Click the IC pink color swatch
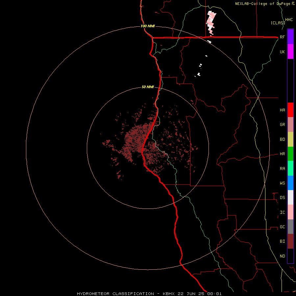This screenshot has height=296, width=296. (290, 212)
